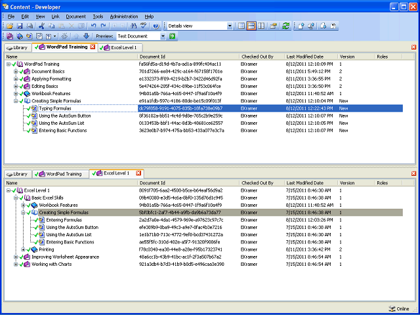The image size is (420, 315).
Task: Expand the Applying Formatting node
Action: 16,79
